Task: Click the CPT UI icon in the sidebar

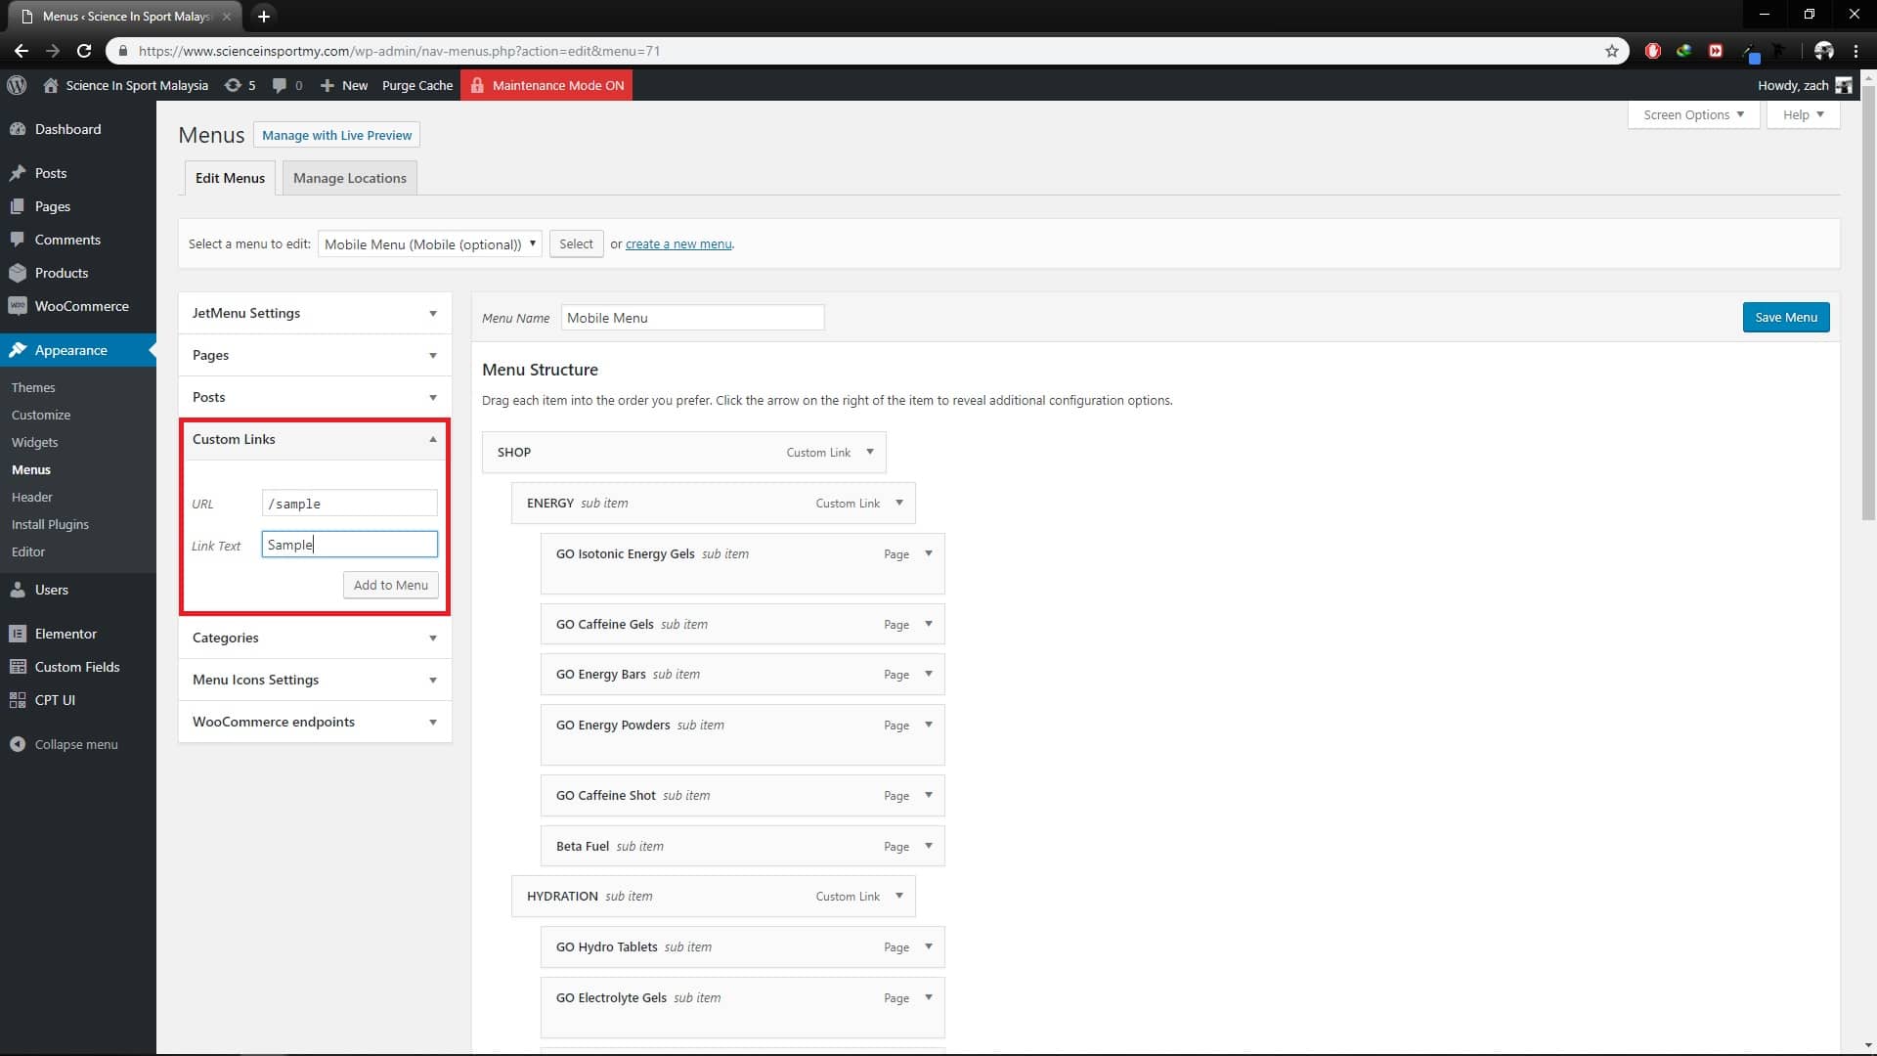Action: tap(18, 700)
